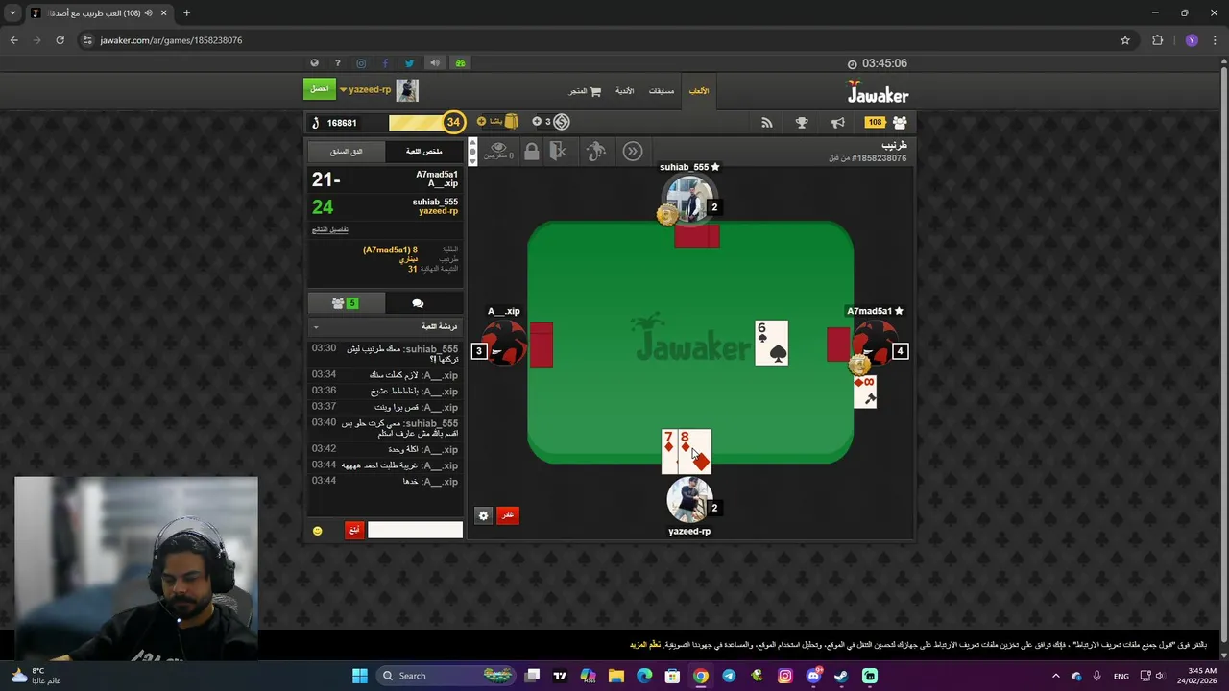Open A7mad5a1 player avatar
Viewport: 1229px width, 691px height.
click(x=874, y=344)
